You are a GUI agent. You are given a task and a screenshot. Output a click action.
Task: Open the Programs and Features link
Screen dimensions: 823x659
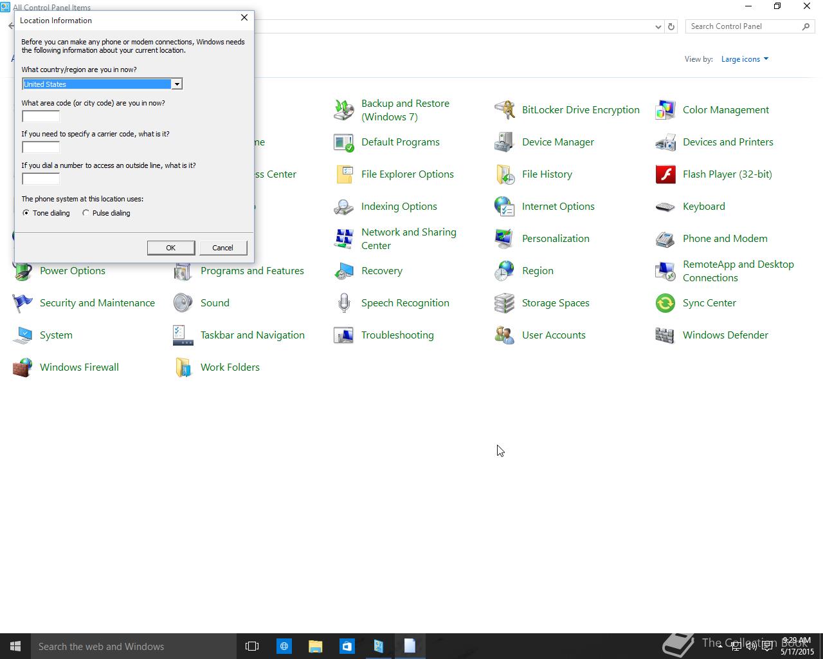(x=252, y=271)
